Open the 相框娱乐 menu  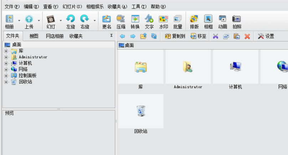coord(95,7)
